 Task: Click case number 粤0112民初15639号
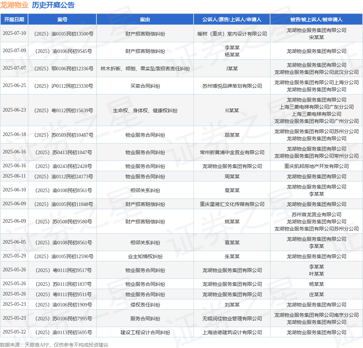tap(64, 110)
